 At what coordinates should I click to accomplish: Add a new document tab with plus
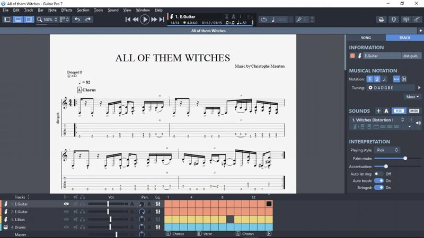[x=420, y=31]
